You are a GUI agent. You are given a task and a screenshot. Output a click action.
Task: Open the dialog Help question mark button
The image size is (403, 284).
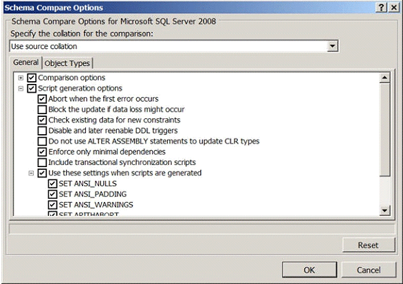[x=382, y=8]
